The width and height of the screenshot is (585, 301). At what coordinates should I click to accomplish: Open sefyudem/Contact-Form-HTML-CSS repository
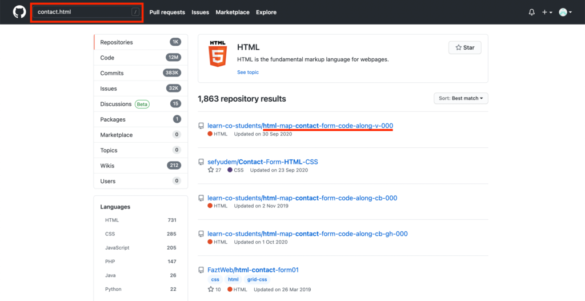tap(263, 162)
